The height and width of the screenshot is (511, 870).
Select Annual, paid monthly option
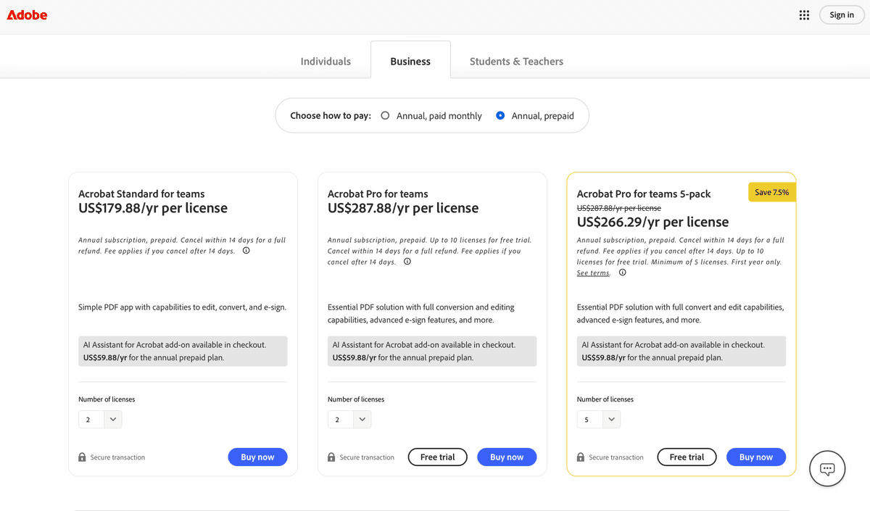click(x=431, y=116)
